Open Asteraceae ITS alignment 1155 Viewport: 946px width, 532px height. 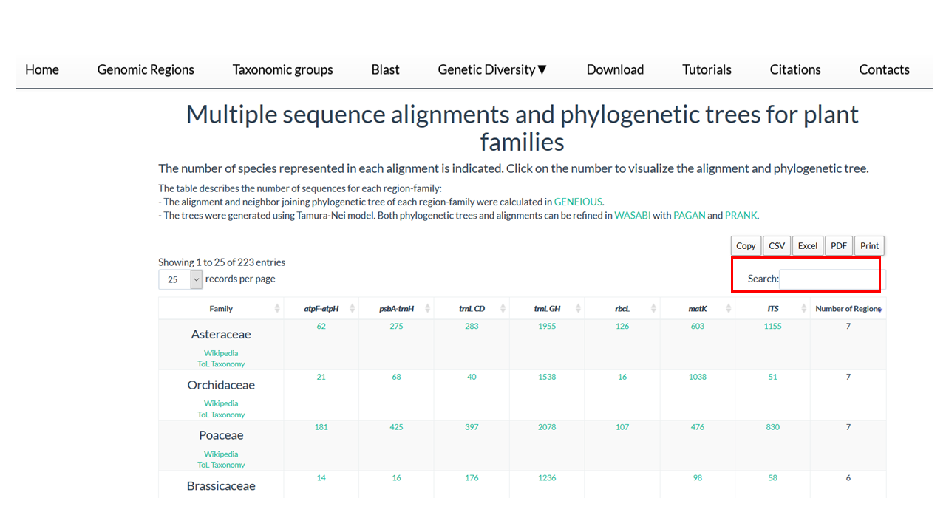coord(772,327)
